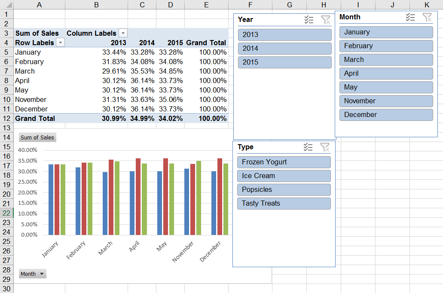Open the Row Labels filter dropdown
Image resolution: width=443 pixels, height=293 pixels.
coord(60,43)
